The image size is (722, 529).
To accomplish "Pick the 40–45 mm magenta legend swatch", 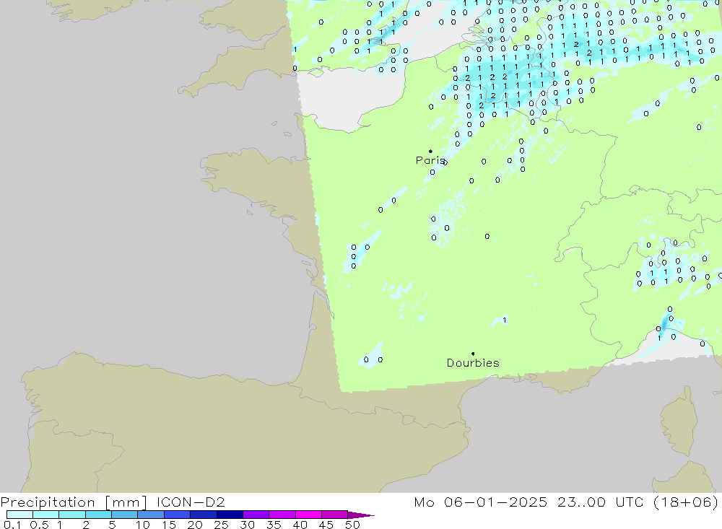I will click(x=308, y=515).
